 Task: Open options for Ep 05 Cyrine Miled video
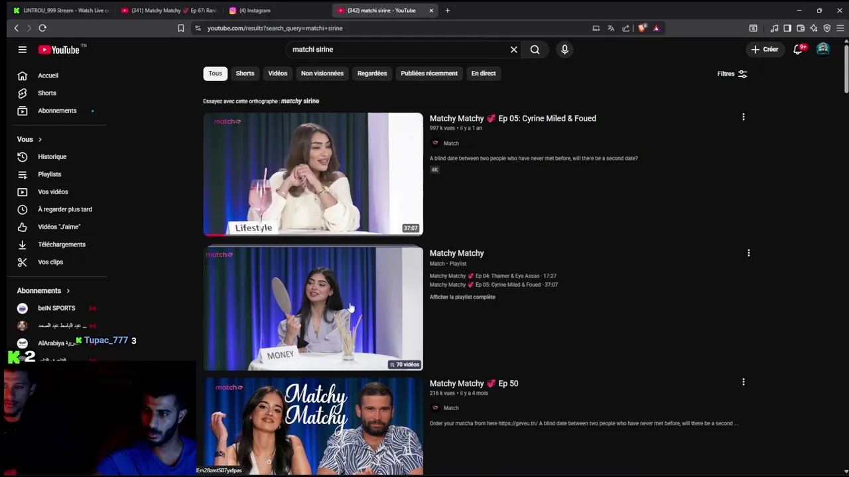pyautogui.click(x=743, y=117)
